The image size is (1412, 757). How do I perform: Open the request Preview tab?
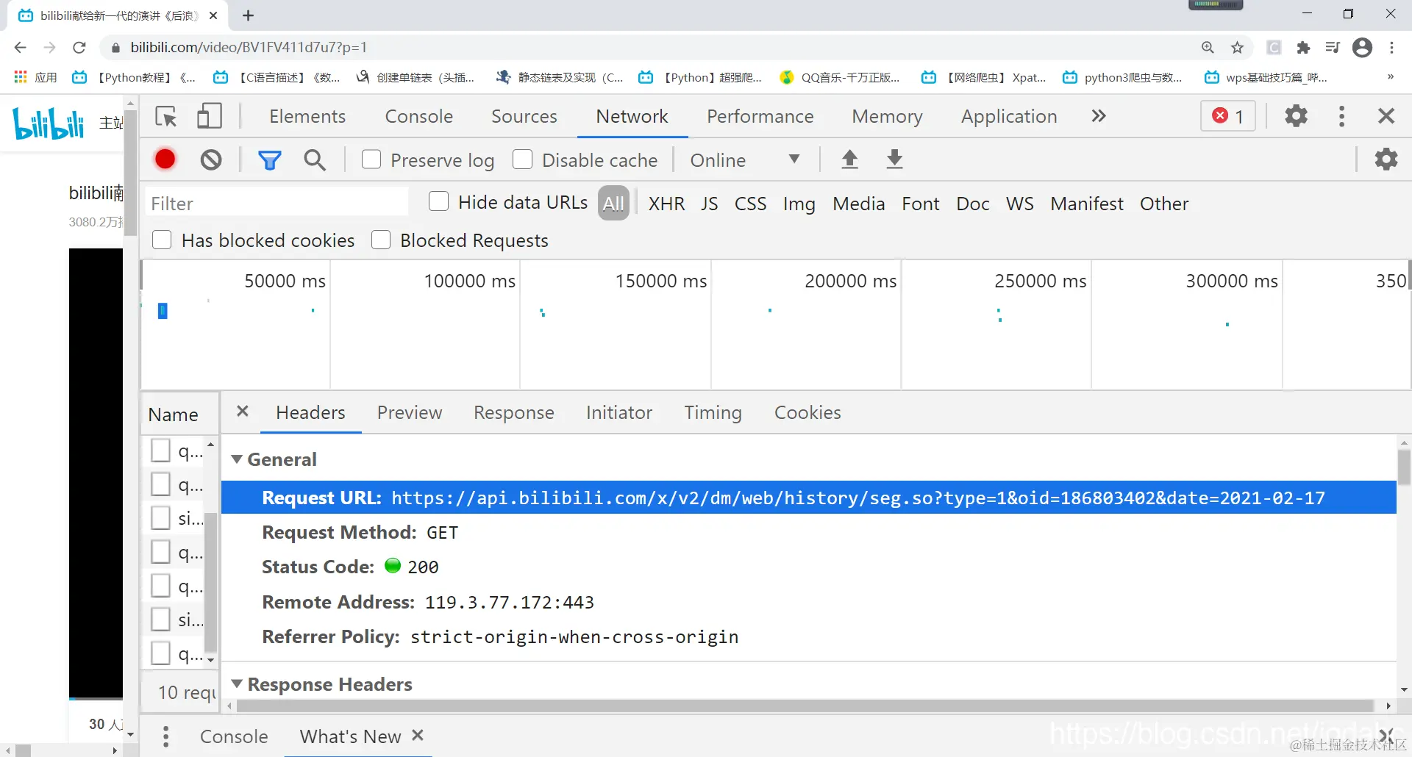point(410,412)
